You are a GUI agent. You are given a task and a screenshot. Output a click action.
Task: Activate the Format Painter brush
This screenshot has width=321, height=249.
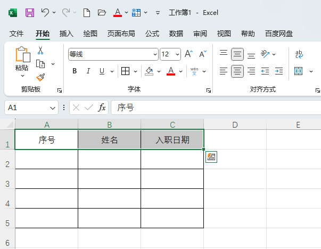[40, 78]
